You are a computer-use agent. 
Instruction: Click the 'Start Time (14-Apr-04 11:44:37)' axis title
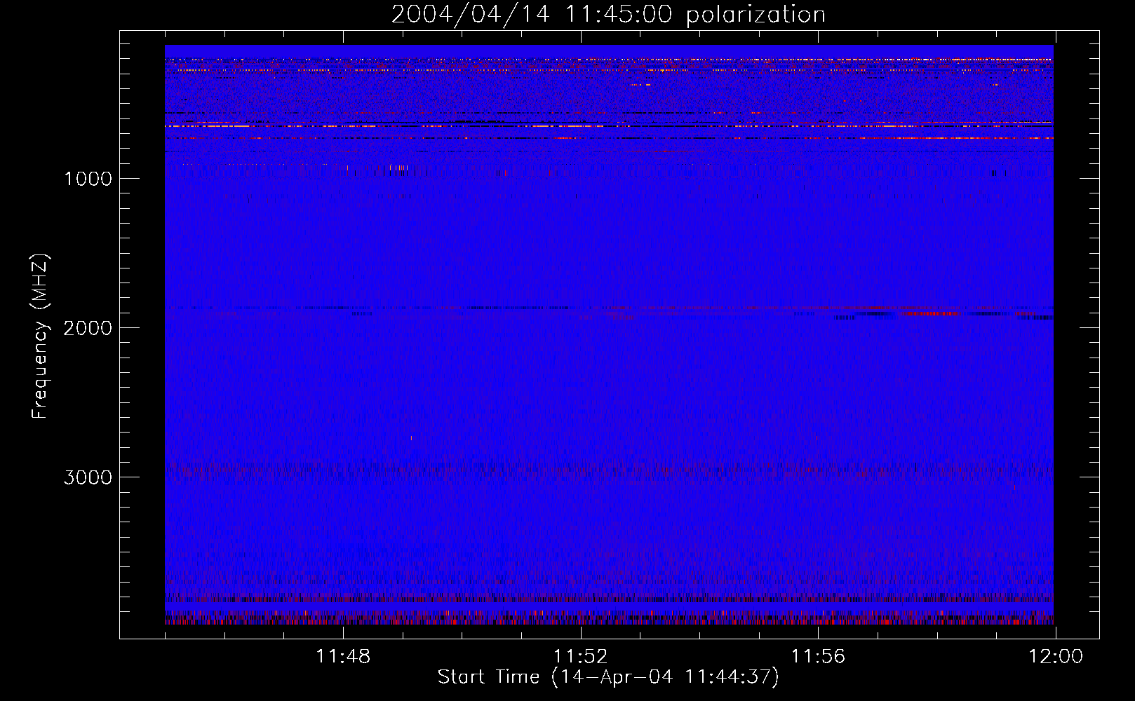[x=608, y=677]
